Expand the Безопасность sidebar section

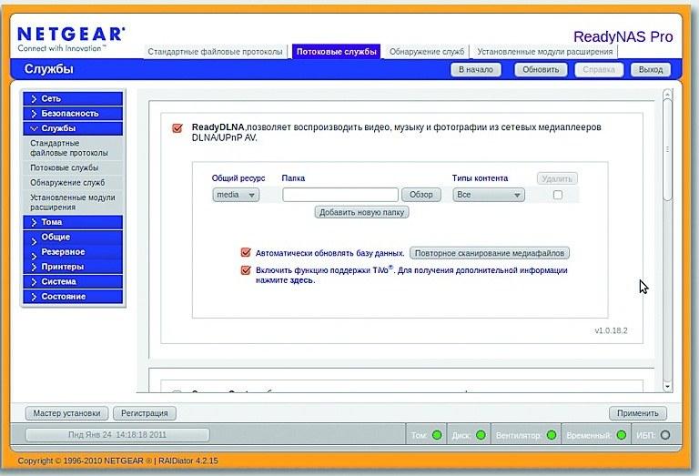tap(73, 113)
